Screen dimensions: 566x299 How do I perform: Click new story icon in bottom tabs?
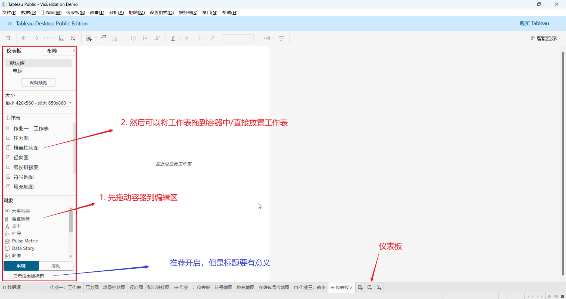379,288
